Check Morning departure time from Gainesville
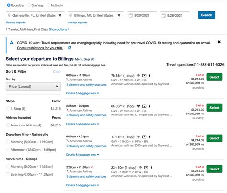Image resolution: width=227 pixels, height=193 pixels. pos(8,142)
